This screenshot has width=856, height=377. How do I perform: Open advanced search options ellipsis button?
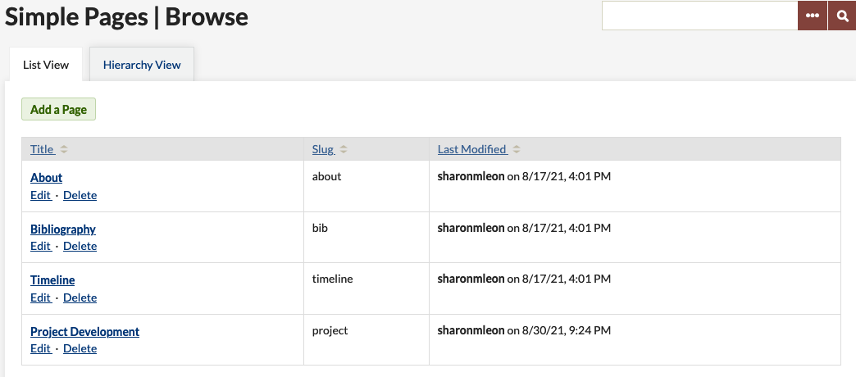[x=813, y=16]
